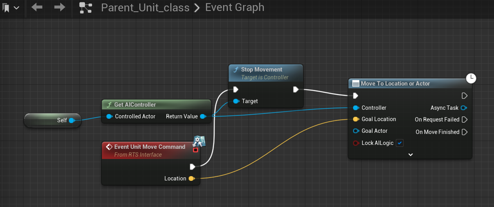Select the Get AIController node title
The width and height of the screenshot is (494, 207).
coord(135,105)
